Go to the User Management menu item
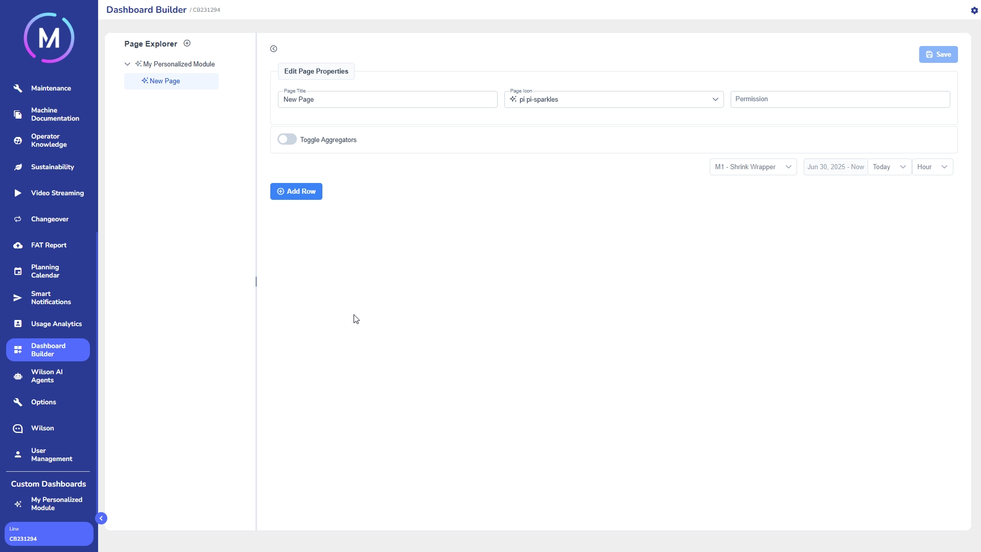This screenshot has width=981, height=552. tap(51, 455)
